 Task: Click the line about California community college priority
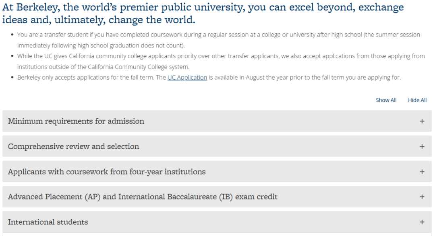coord(221,56)
